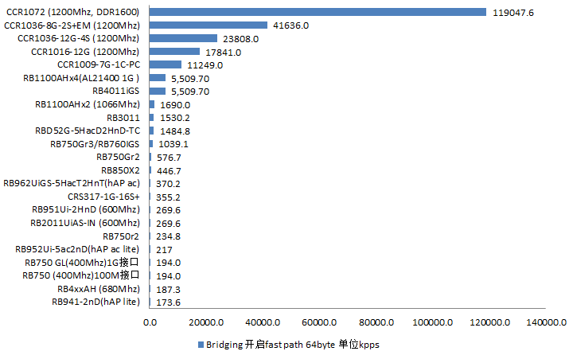Select the RBD52G-5HacD2HnD-TC label
The width and height of the screenshot is (569, 355).
[88, 131]
